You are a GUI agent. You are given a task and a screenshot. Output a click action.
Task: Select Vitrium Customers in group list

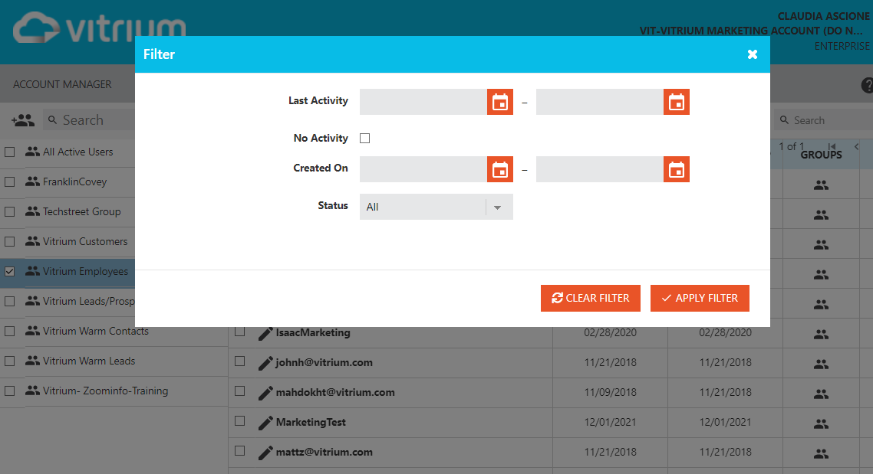[x=85, y=242]
